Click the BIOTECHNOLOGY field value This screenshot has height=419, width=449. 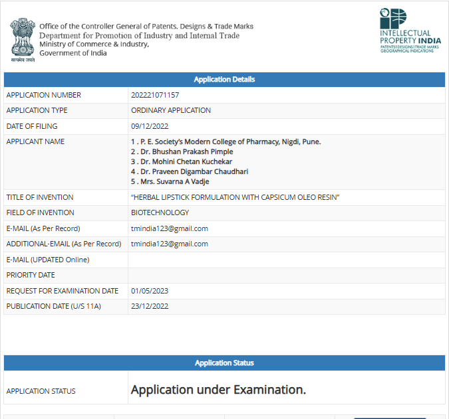click(x=160, y=212)
